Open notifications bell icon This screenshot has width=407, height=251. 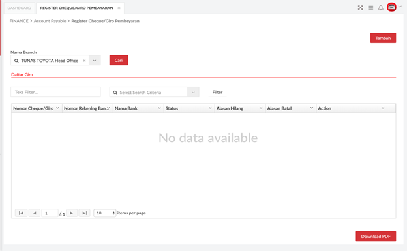[x=380, y=8]
